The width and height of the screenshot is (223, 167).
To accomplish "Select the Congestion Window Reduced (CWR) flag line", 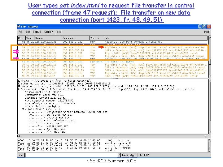I will (x=68, y=112).
